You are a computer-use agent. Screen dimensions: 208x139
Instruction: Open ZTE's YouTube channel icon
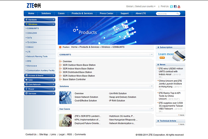[x=179, y=6]
